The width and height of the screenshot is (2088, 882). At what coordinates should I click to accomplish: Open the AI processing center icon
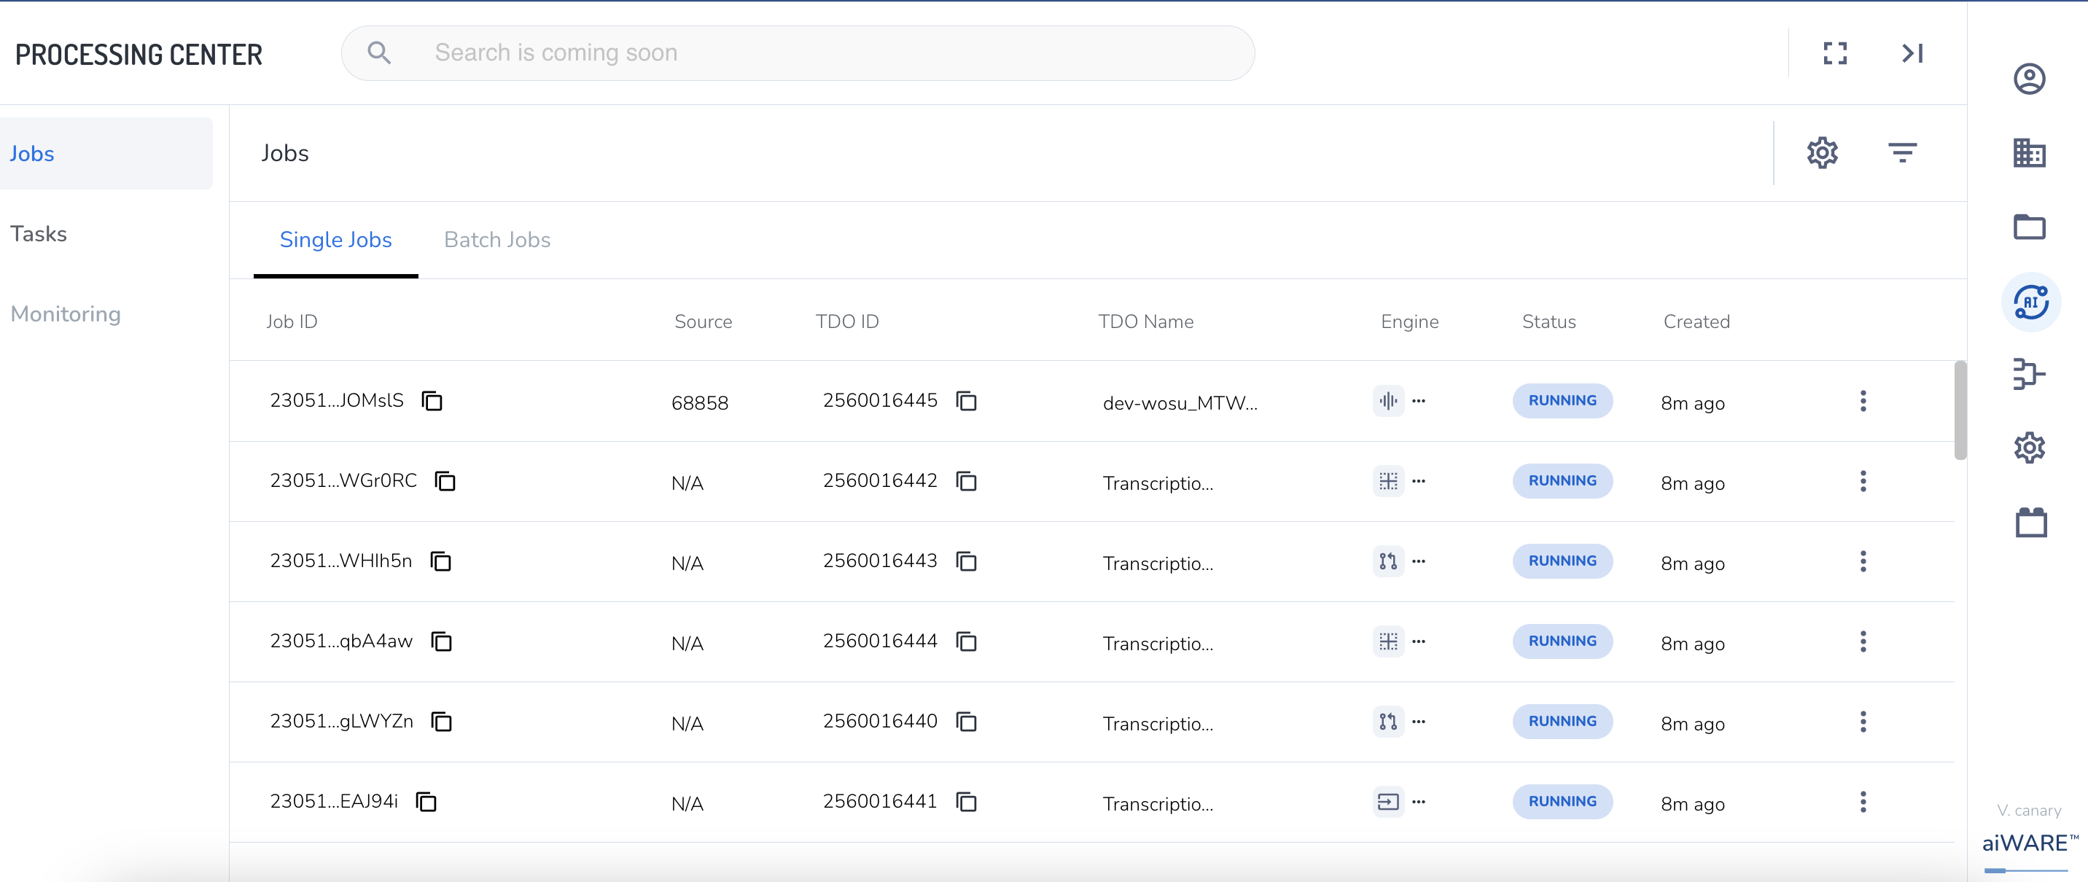coord(2030,303)
